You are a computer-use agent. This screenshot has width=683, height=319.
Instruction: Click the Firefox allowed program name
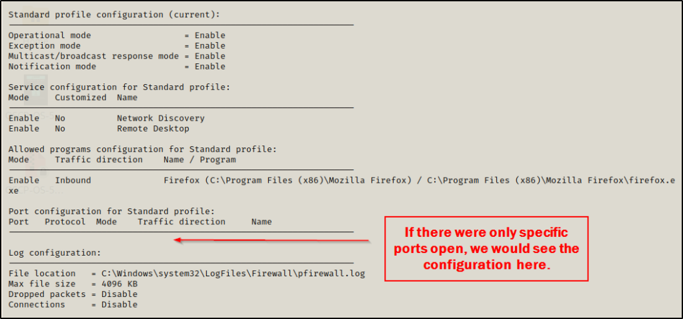click(181, 180)
